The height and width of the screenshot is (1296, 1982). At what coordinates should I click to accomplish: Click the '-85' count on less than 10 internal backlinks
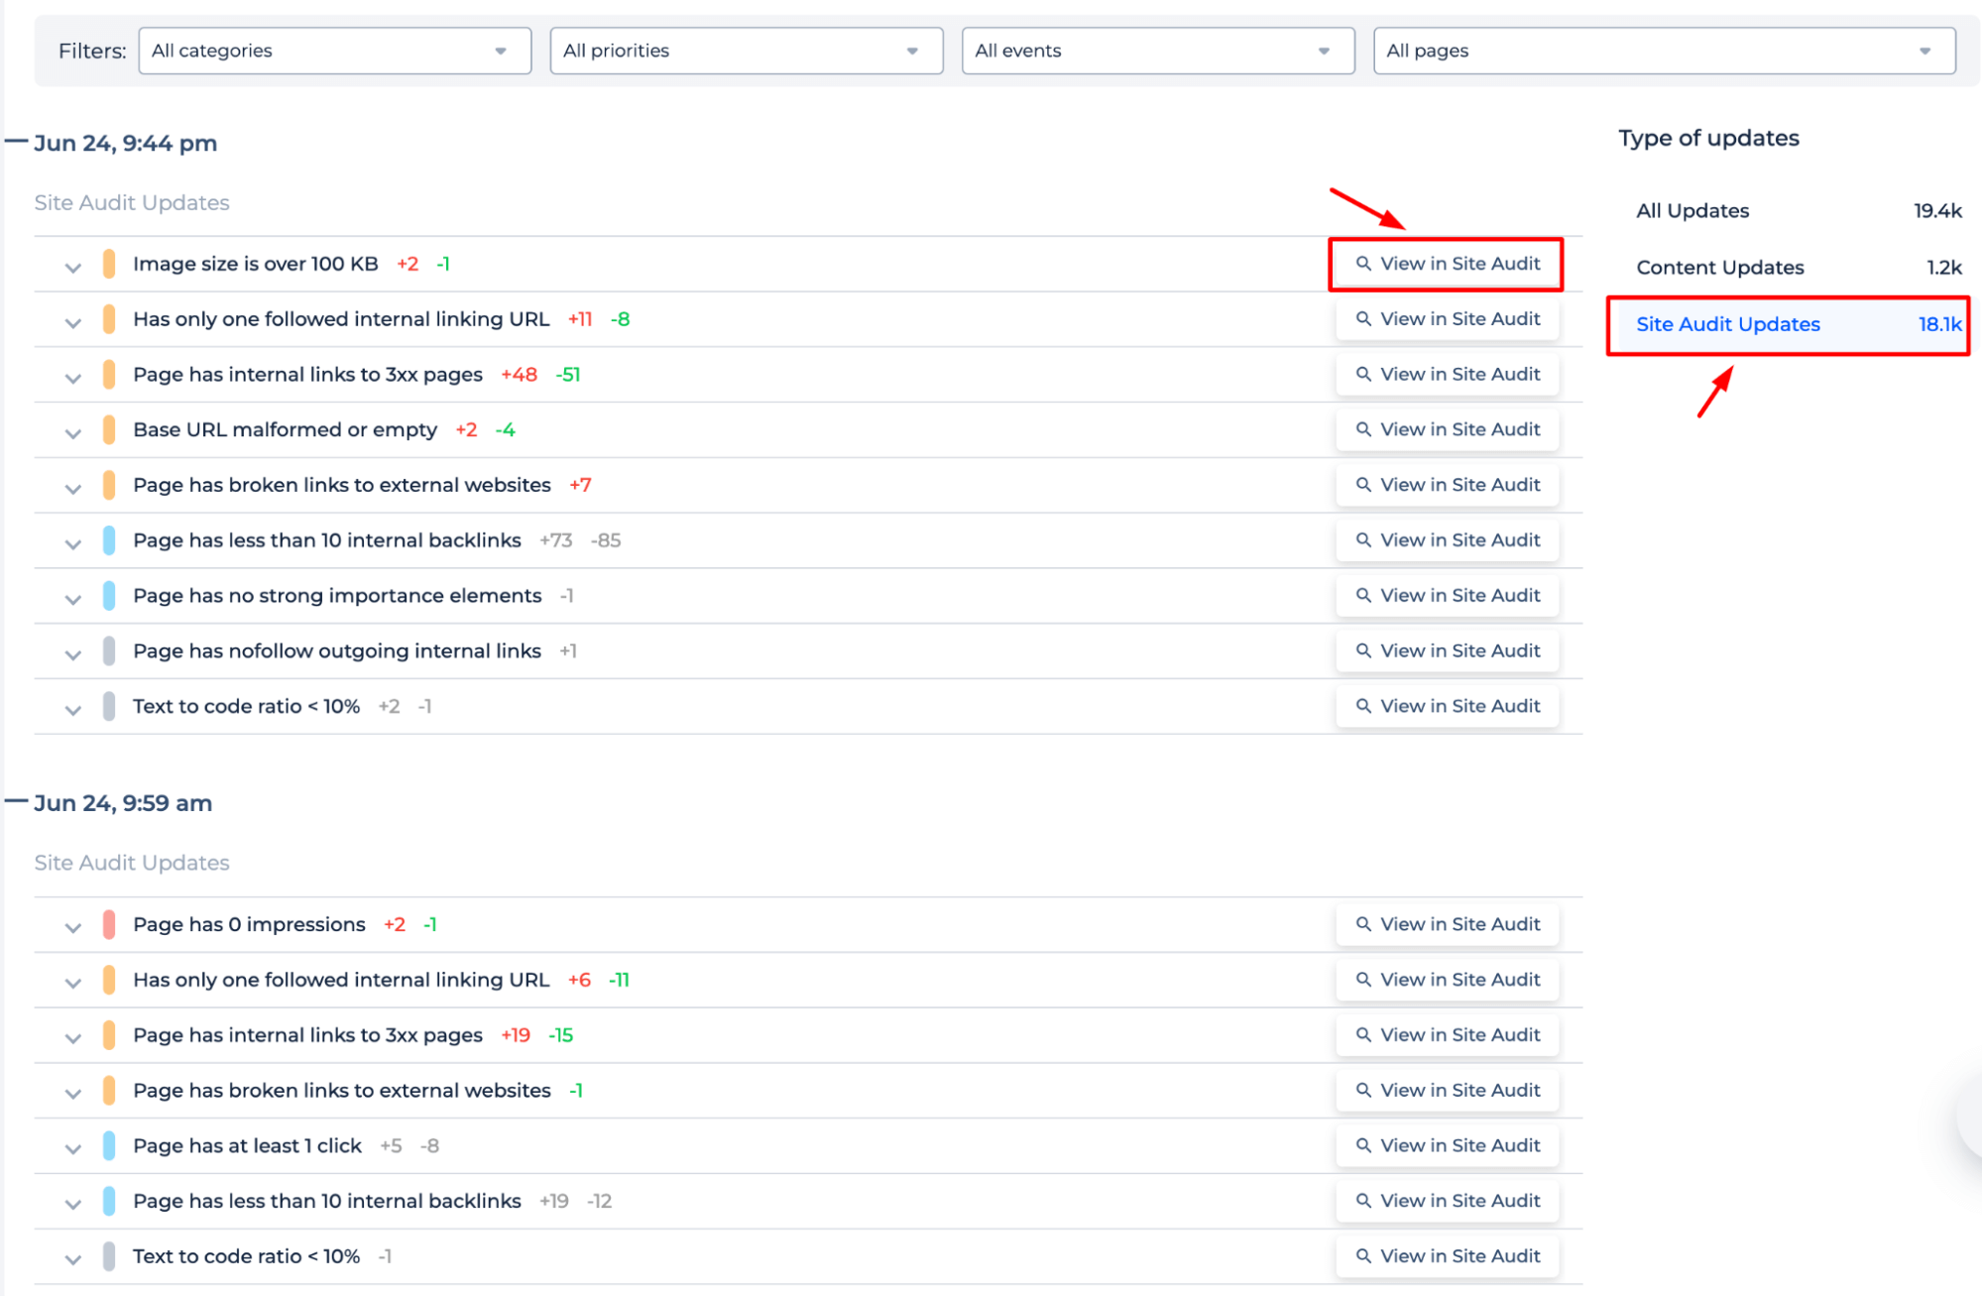point(606,540)
